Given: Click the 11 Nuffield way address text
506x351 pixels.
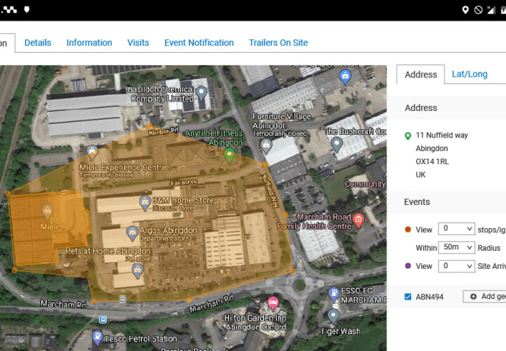Looking at the screenshot, I should (x=442, y=135).
